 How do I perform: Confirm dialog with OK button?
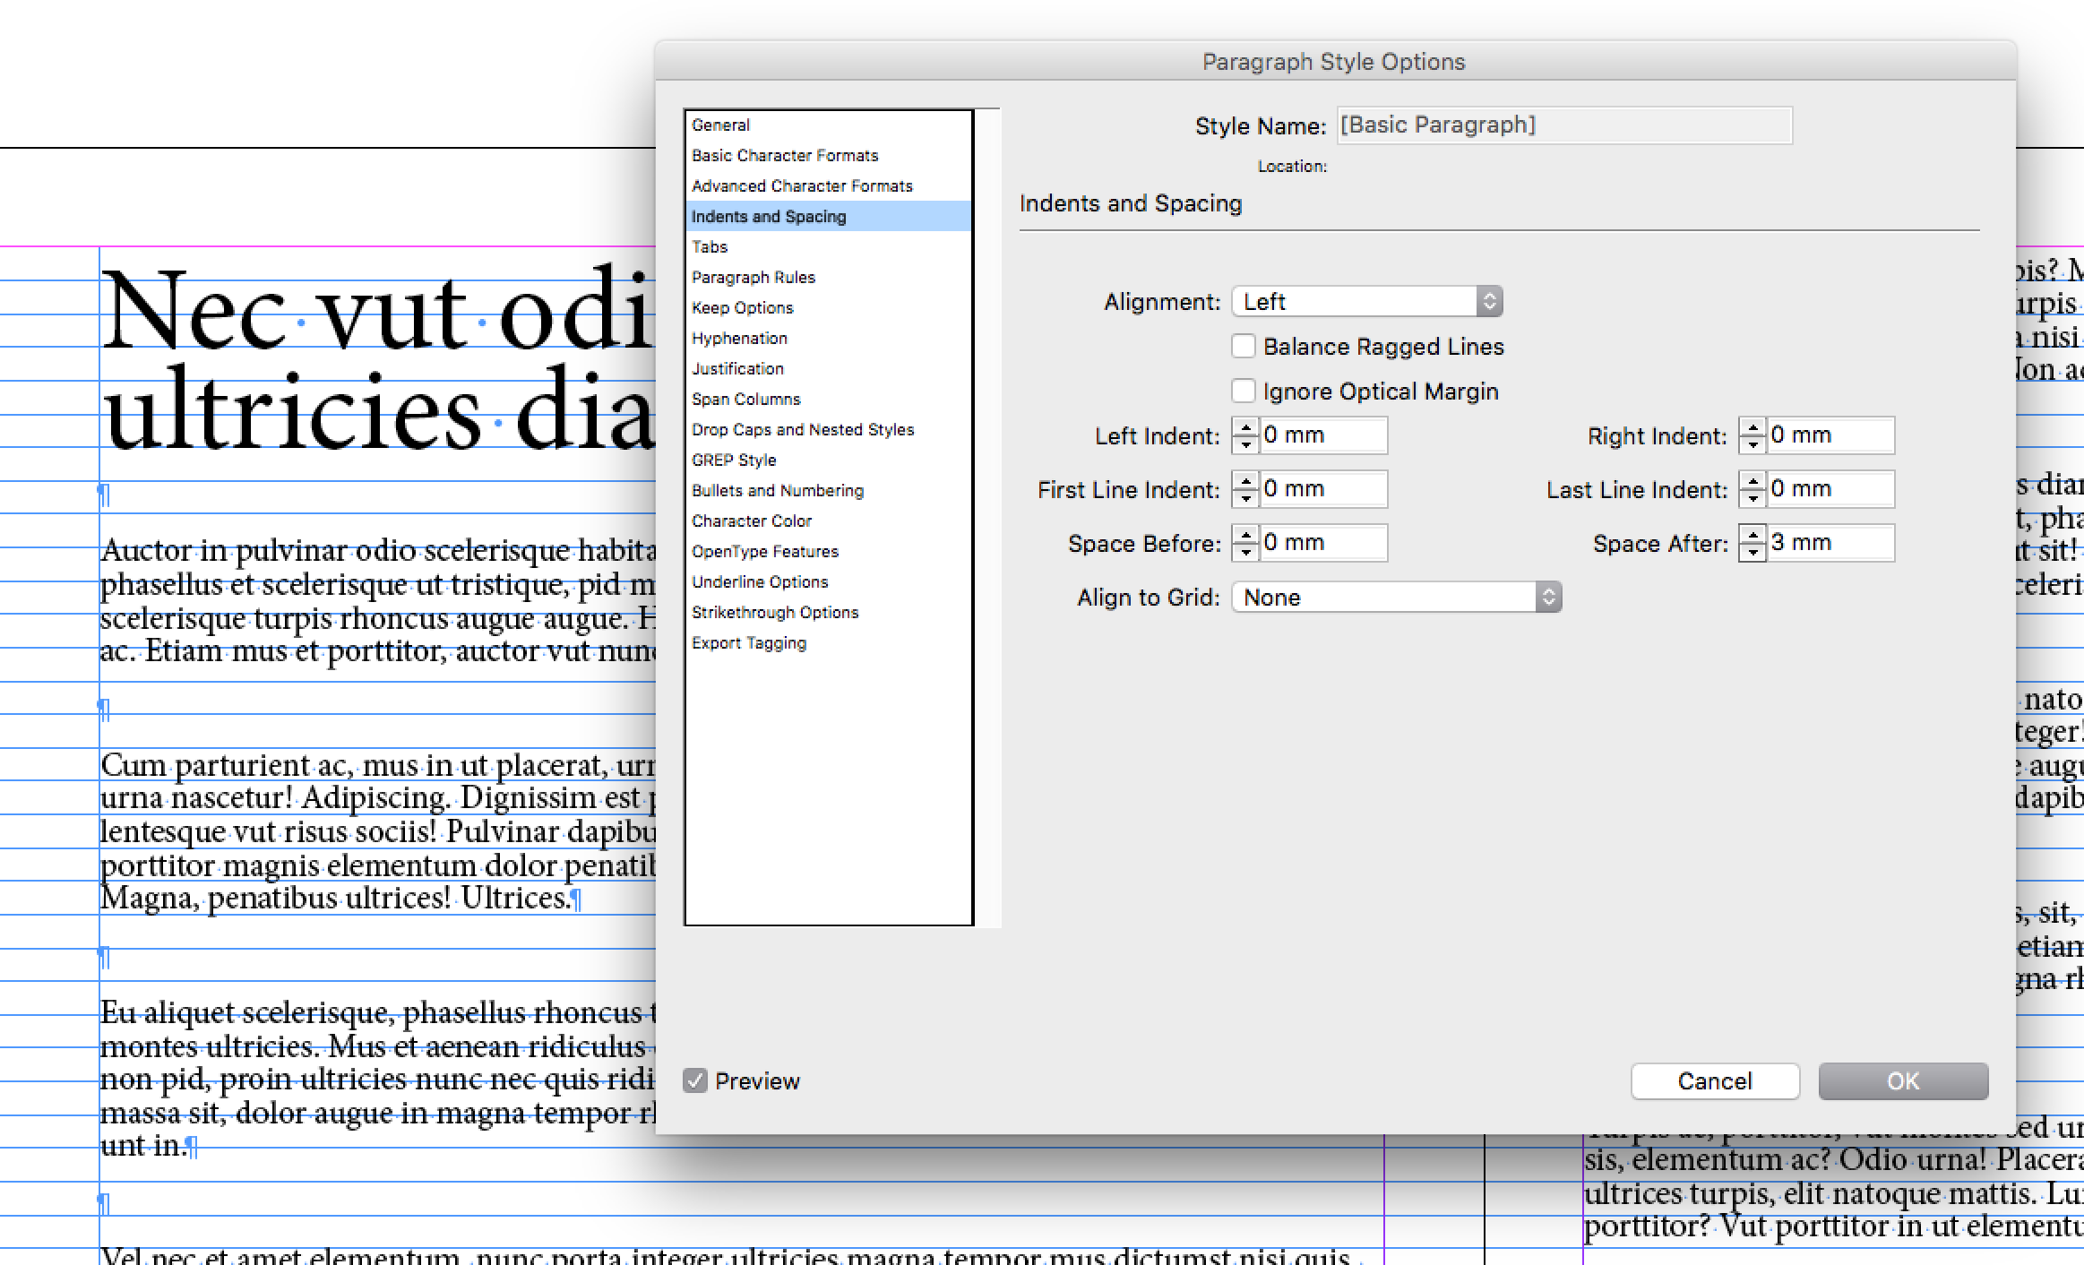pos(1903,1081)
